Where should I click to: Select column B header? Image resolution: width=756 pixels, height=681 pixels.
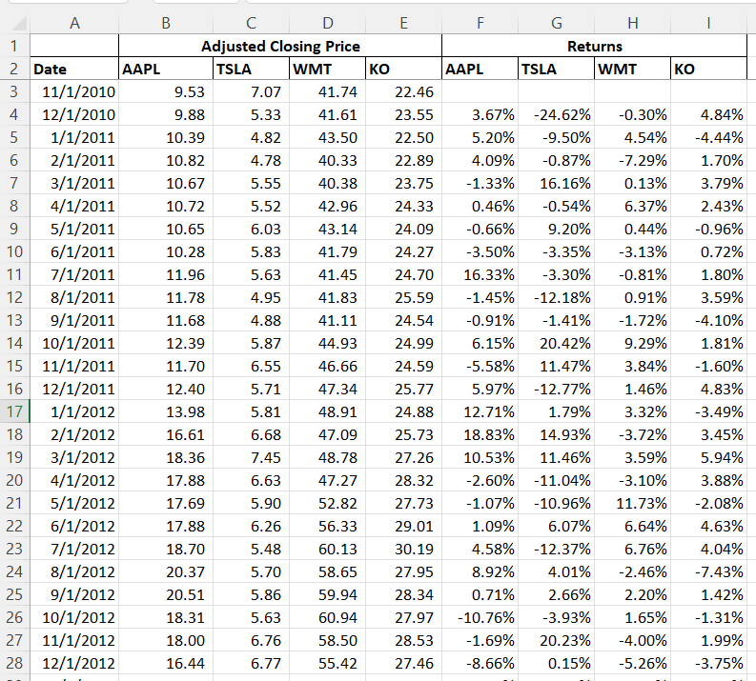165,23
